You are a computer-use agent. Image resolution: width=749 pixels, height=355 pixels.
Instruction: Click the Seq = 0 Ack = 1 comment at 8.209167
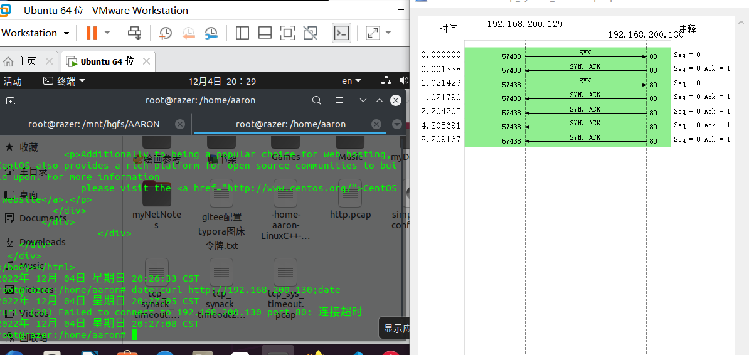pyautogui.click(x=702, y=139)
